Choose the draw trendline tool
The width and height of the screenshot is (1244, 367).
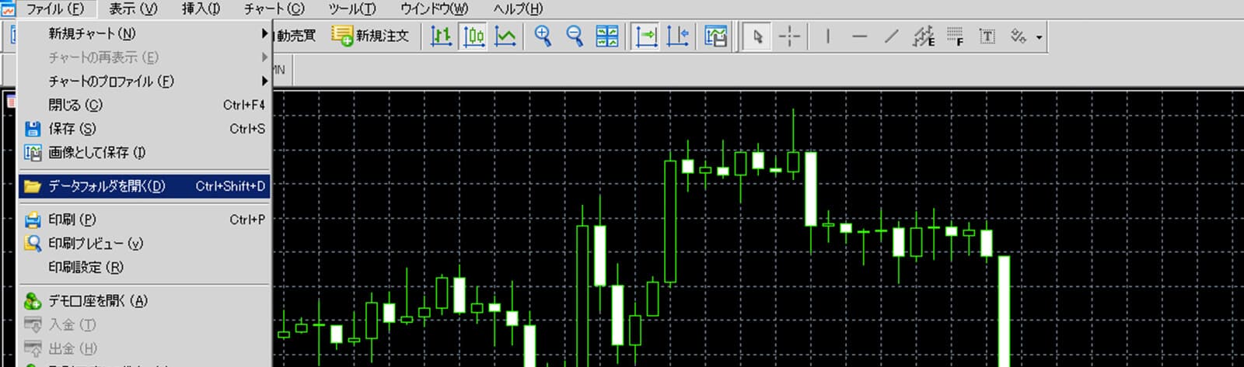[891, 36]
